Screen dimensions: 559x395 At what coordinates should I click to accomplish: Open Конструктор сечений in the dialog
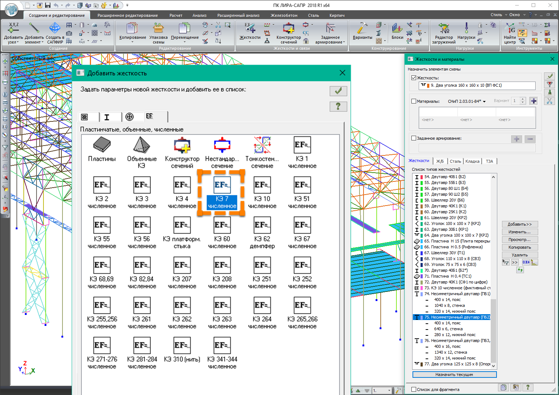pyautogui.click(x=182, y=145)
